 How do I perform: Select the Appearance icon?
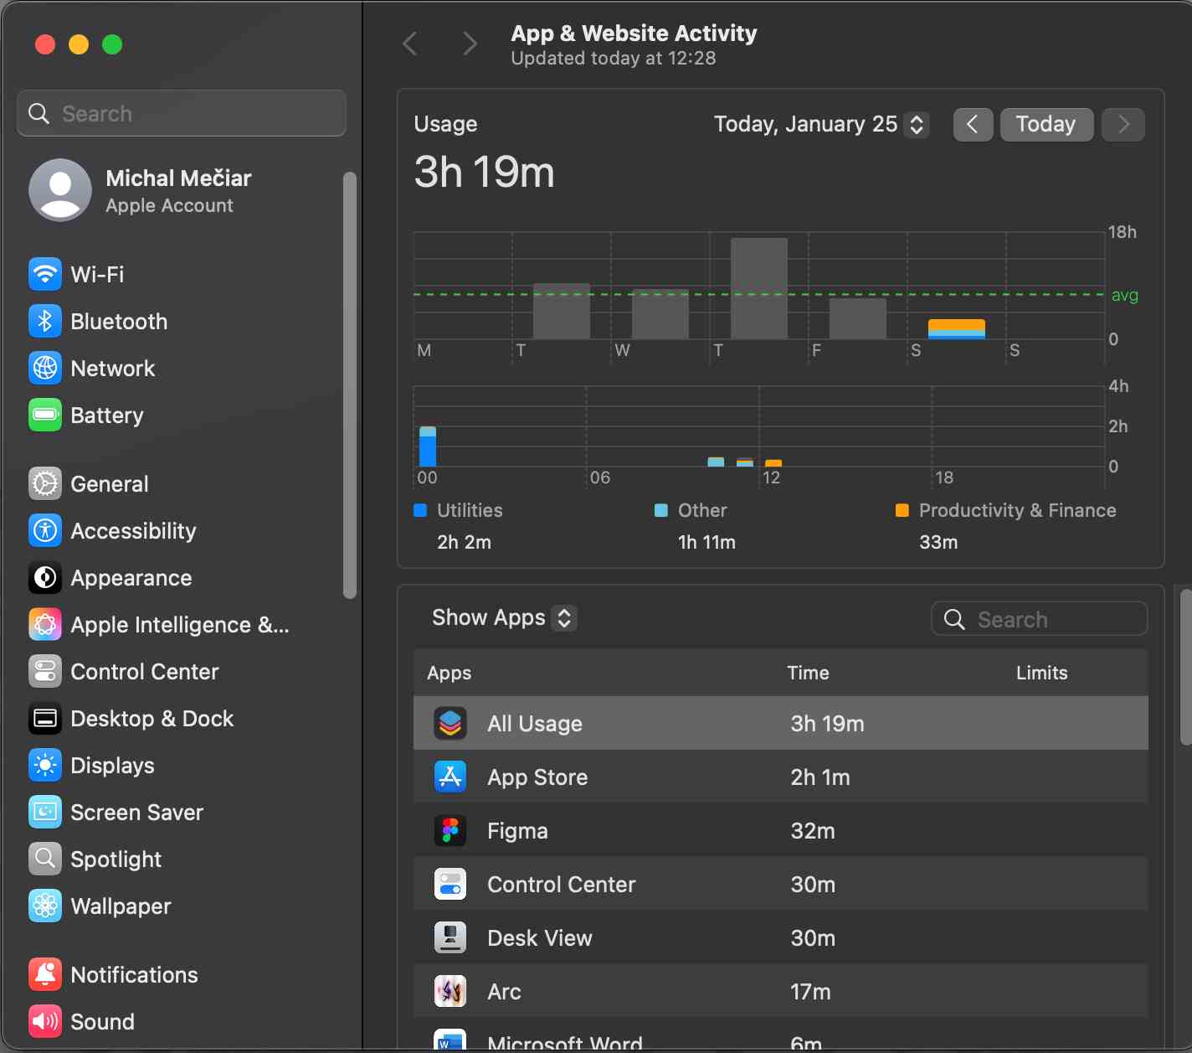(45, 577)
